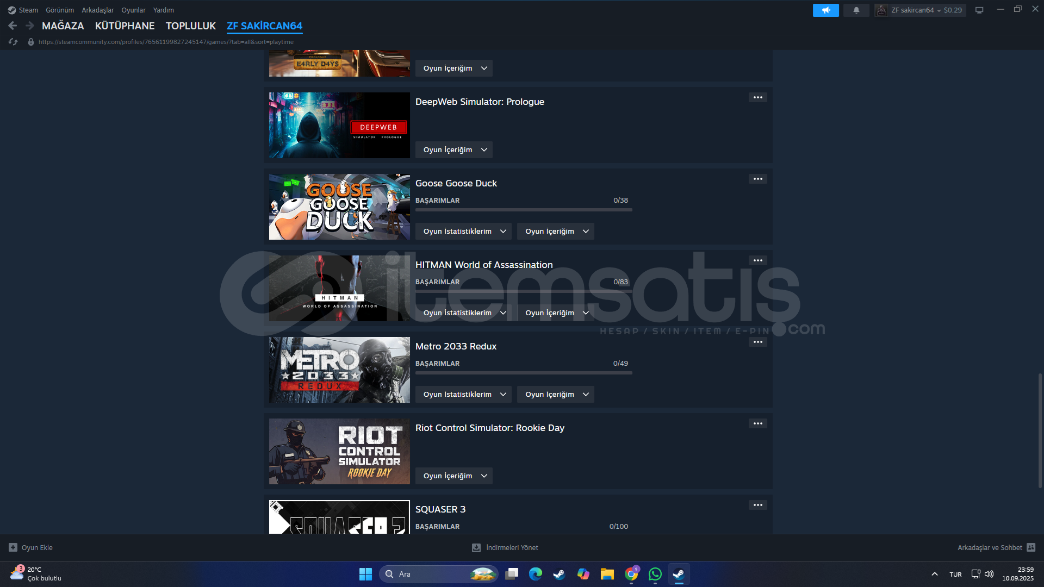Open the Arkadaşlar menu
Screen dimensions: 1044x587
pyautogui.click(x=98, y=10)
